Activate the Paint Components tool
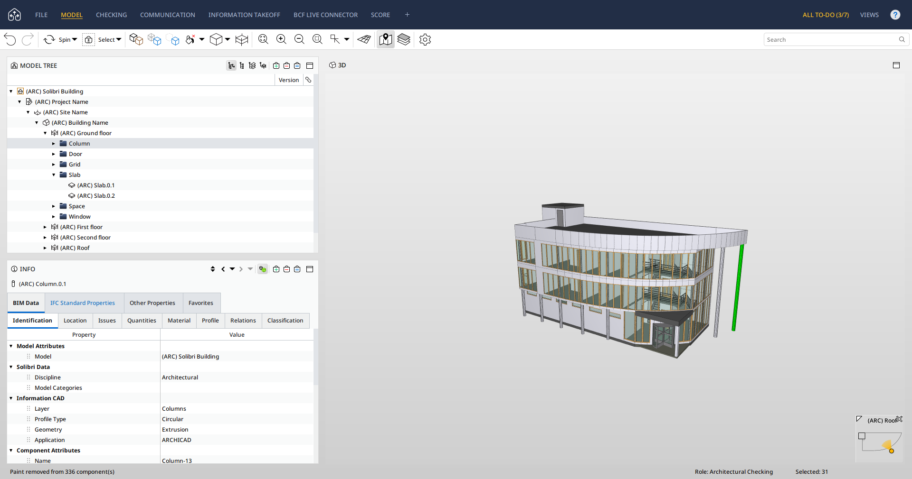Screen dimensions: 912x479 [190, 39]
